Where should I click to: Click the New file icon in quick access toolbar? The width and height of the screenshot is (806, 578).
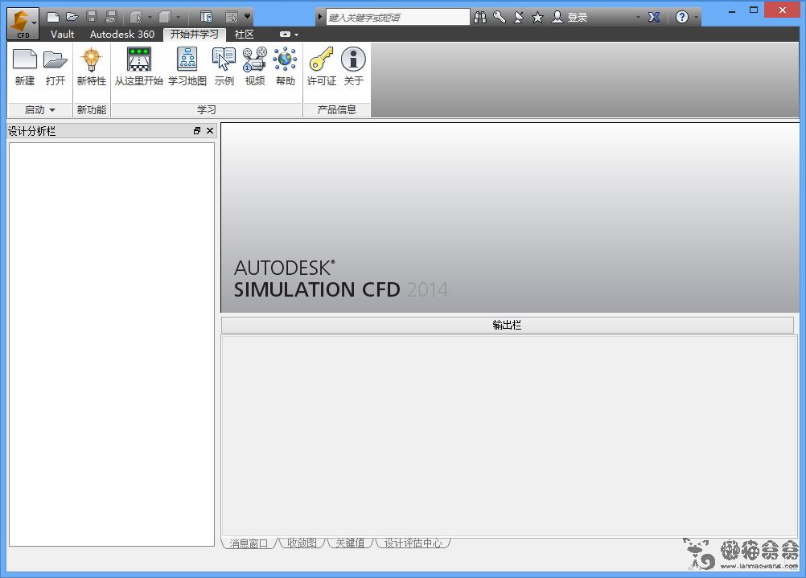pyautogui.click(x=53, y=17)
